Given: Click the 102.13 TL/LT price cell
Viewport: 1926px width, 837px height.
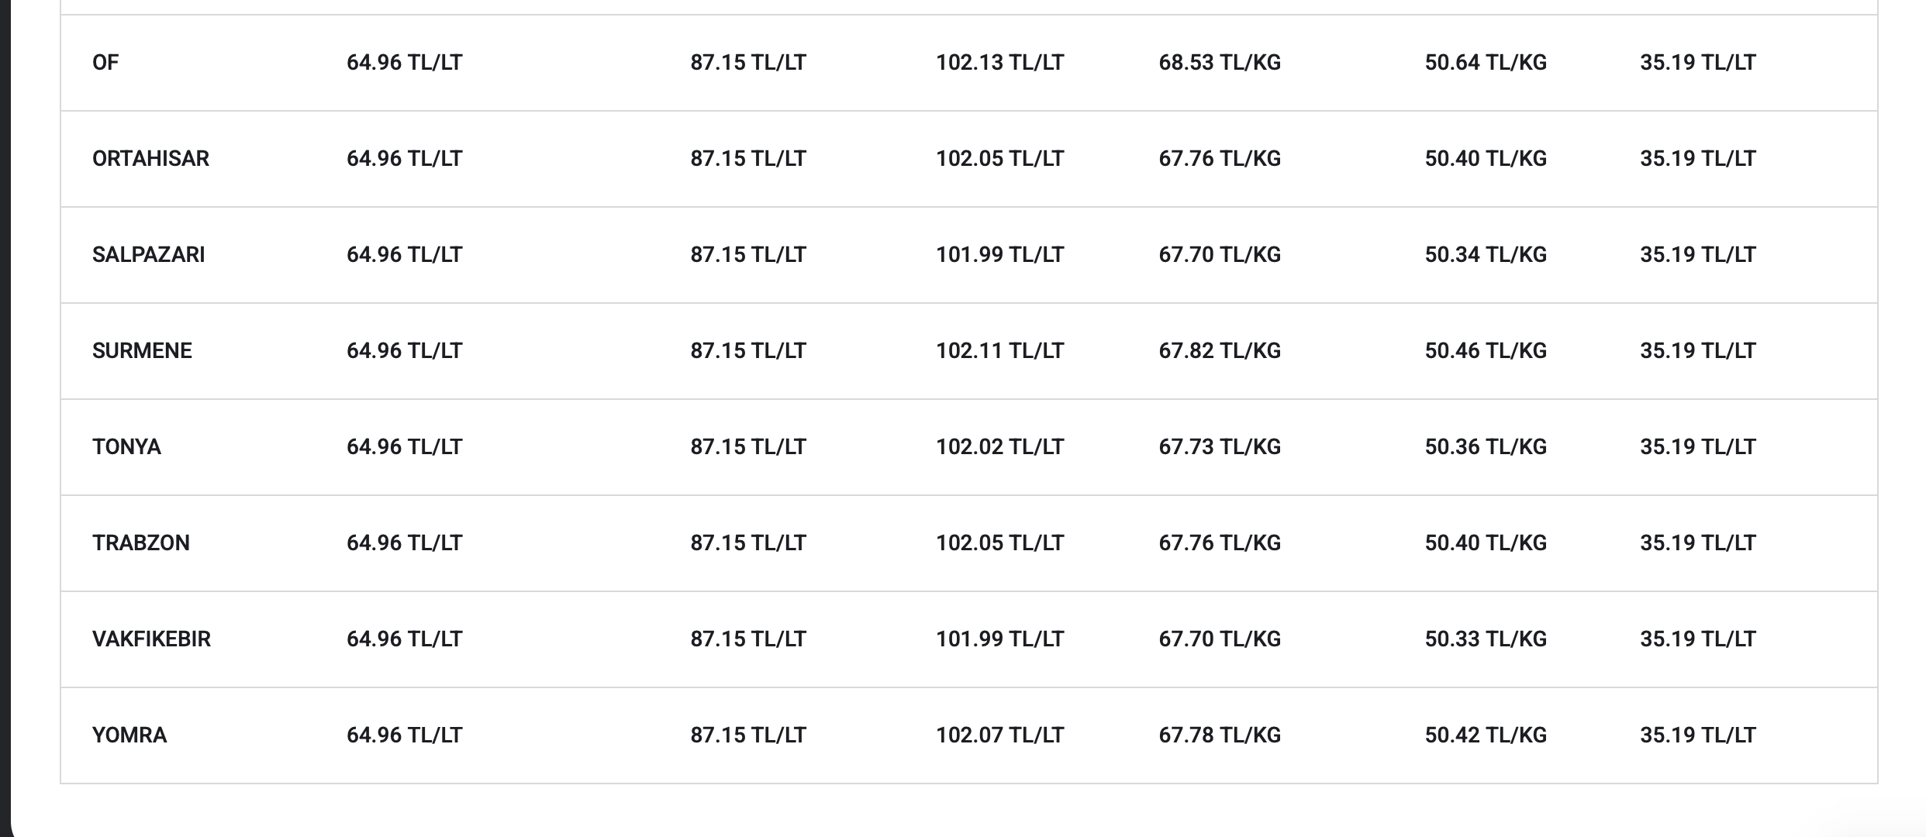Looking at the screenshot, I should click(999, 63).
